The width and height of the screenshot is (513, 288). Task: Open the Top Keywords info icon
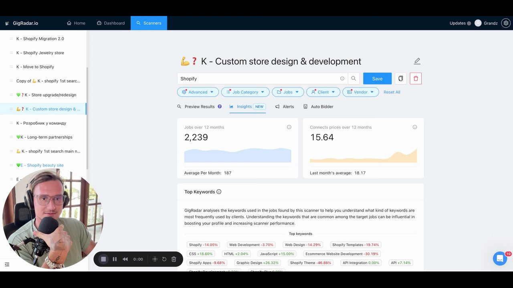(x=219, y=192)
